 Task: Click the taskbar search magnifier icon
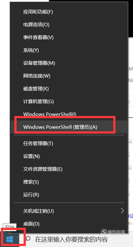click(28, 239)
